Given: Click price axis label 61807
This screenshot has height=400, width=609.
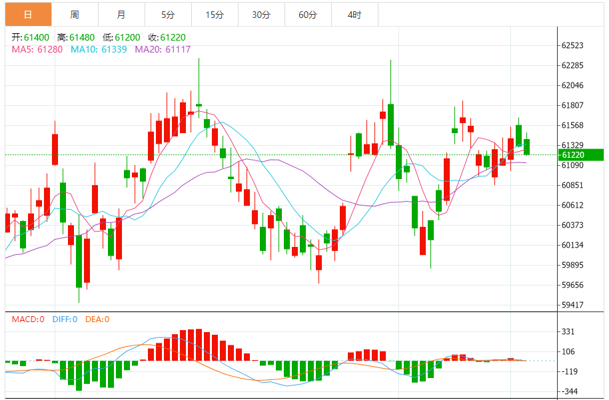Looking at the screenshot, I should click(572, 105).
